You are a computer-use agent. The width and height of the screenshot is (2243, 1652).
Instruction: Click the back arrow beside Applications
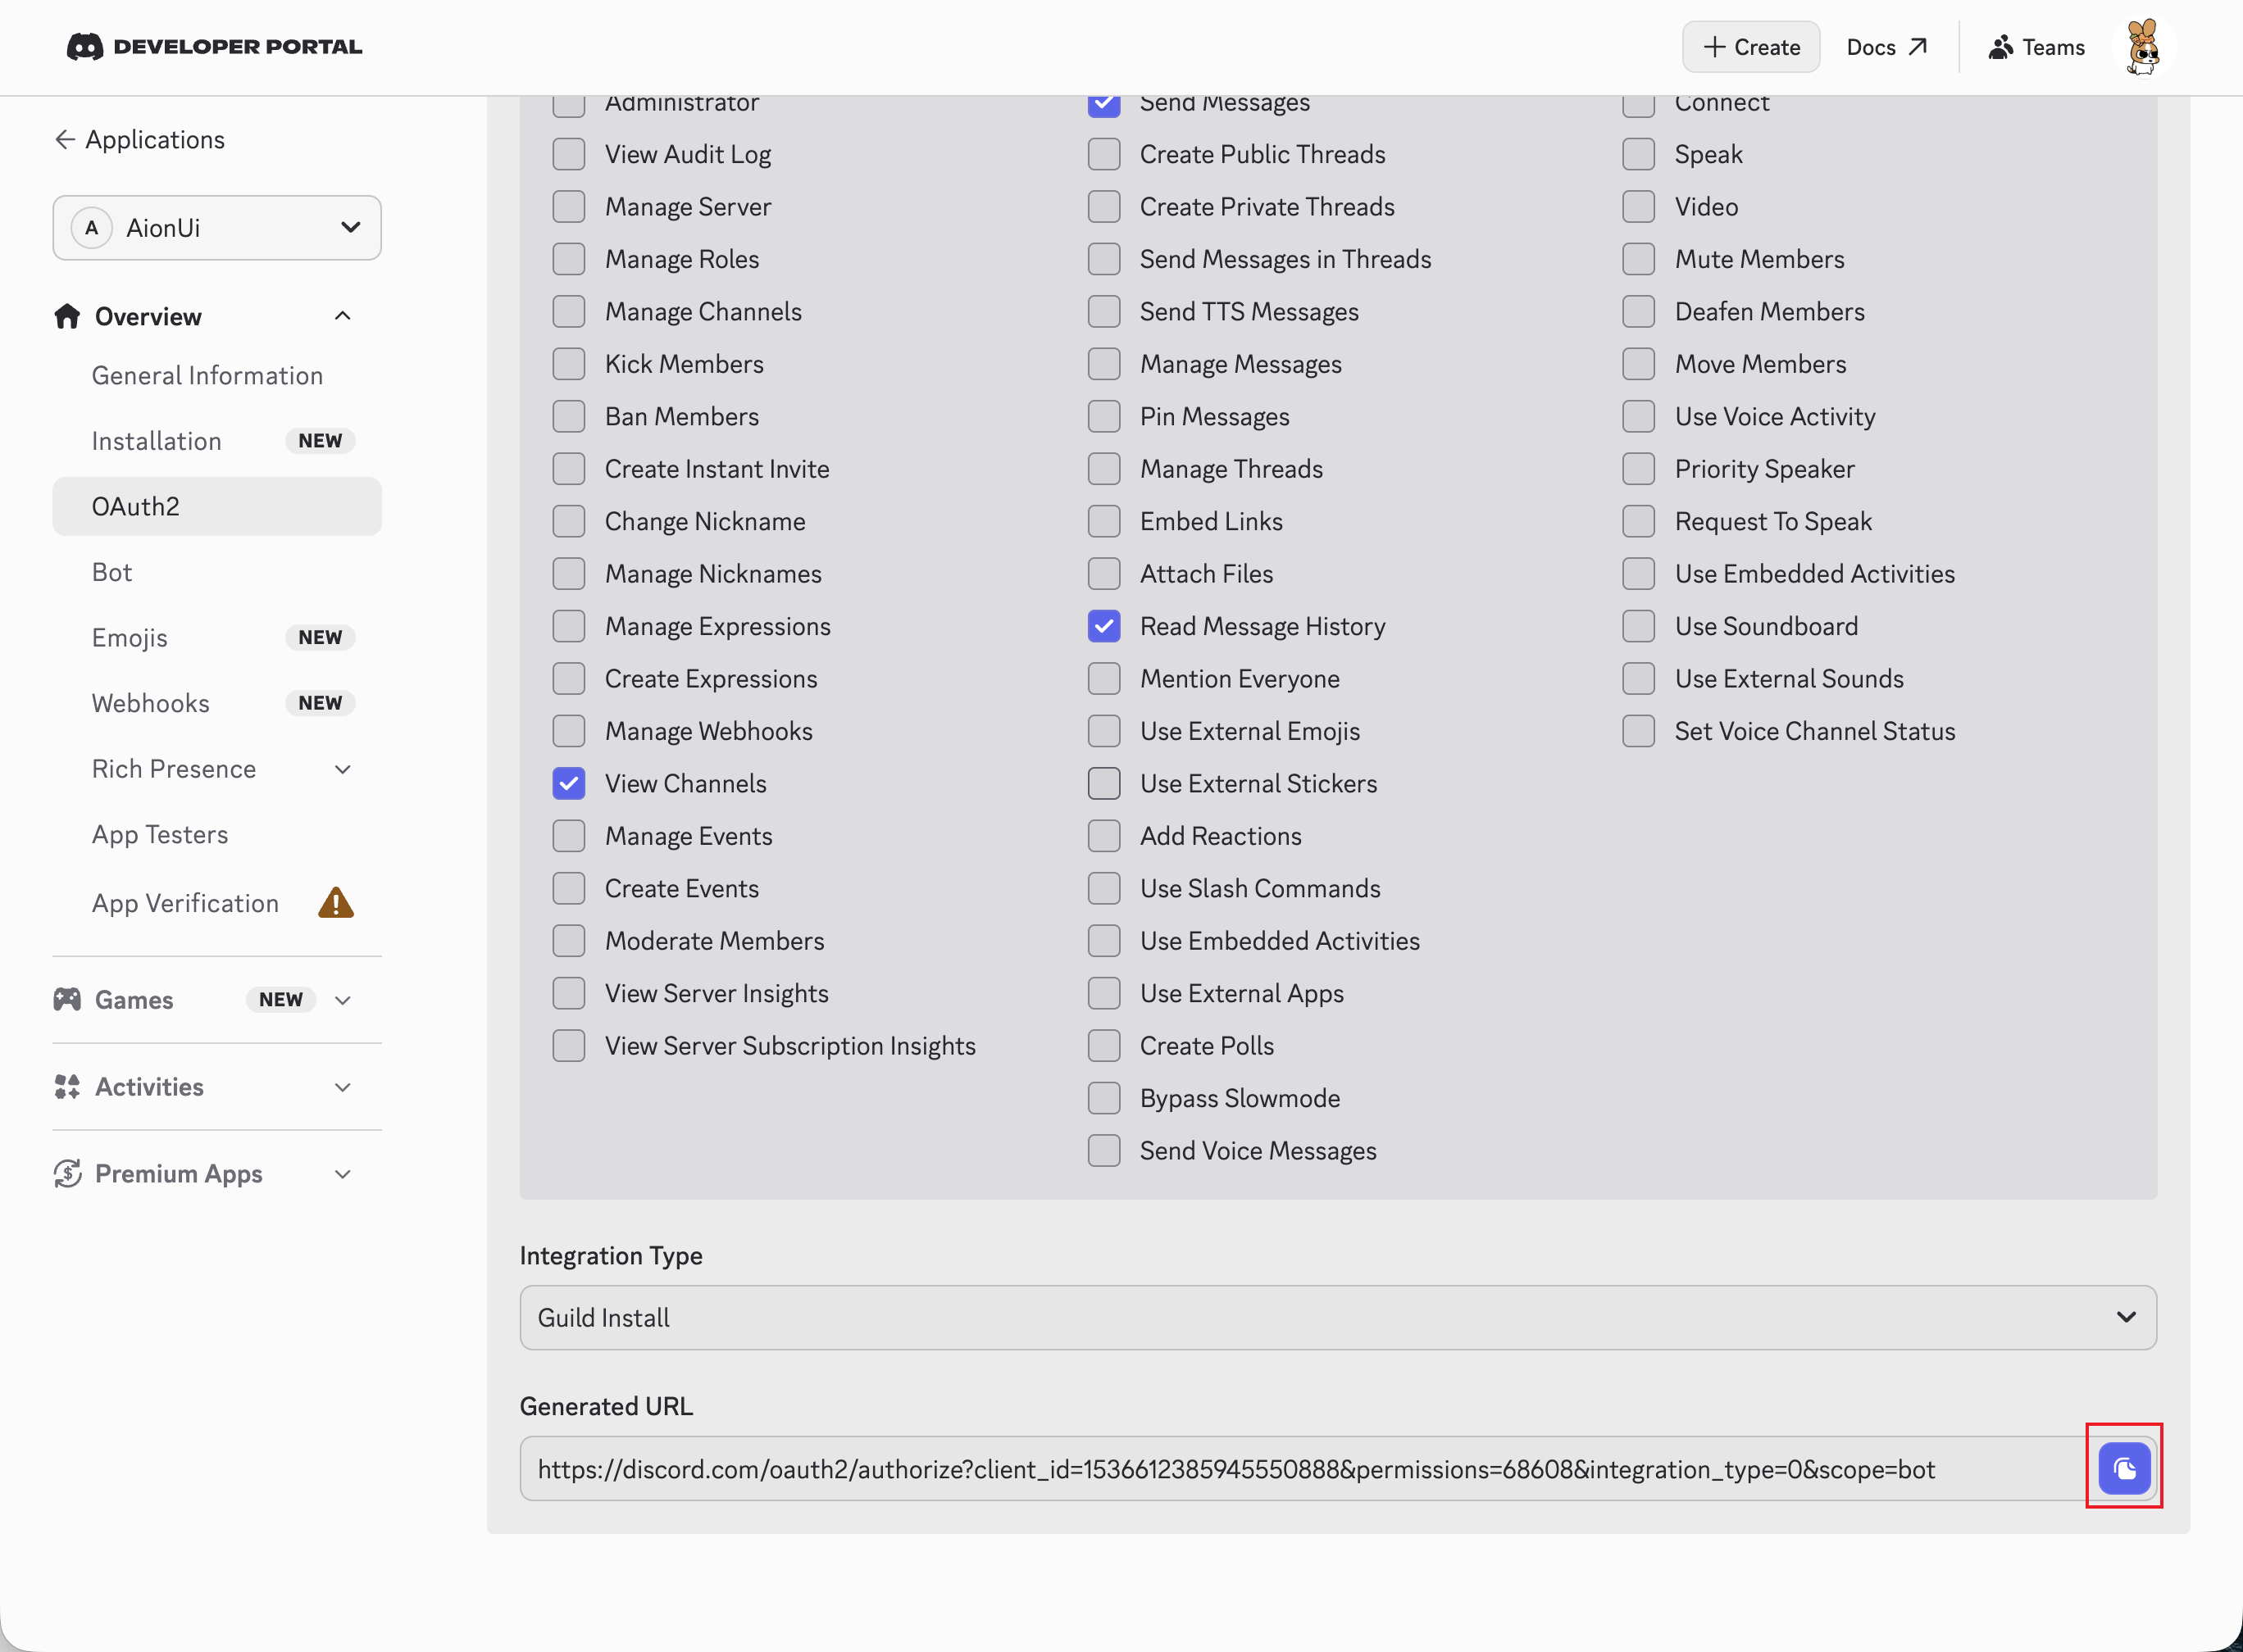tap(65, 139)
